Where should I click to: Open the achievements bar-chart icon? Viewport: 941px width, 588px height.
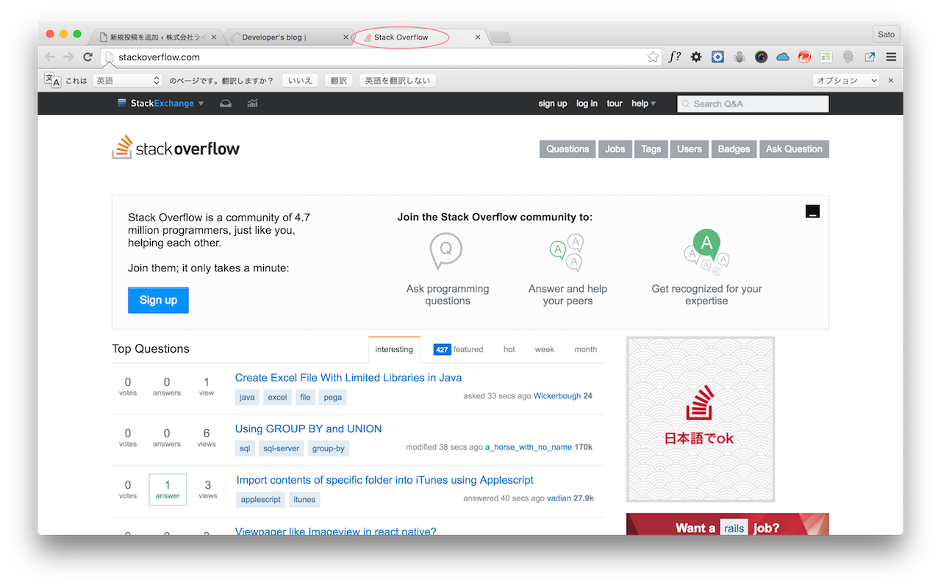tap(252, 104)
